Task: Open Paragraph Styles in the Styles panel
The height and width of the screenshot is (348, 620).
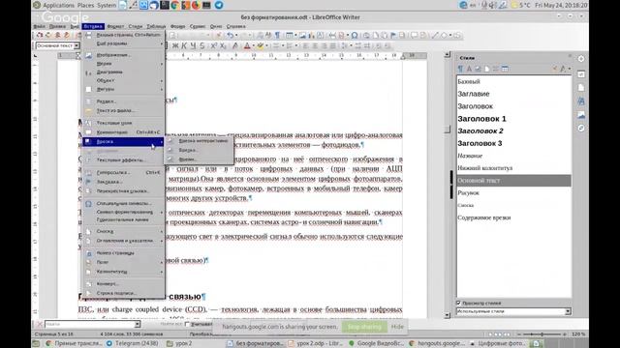Action: [460, 69]
